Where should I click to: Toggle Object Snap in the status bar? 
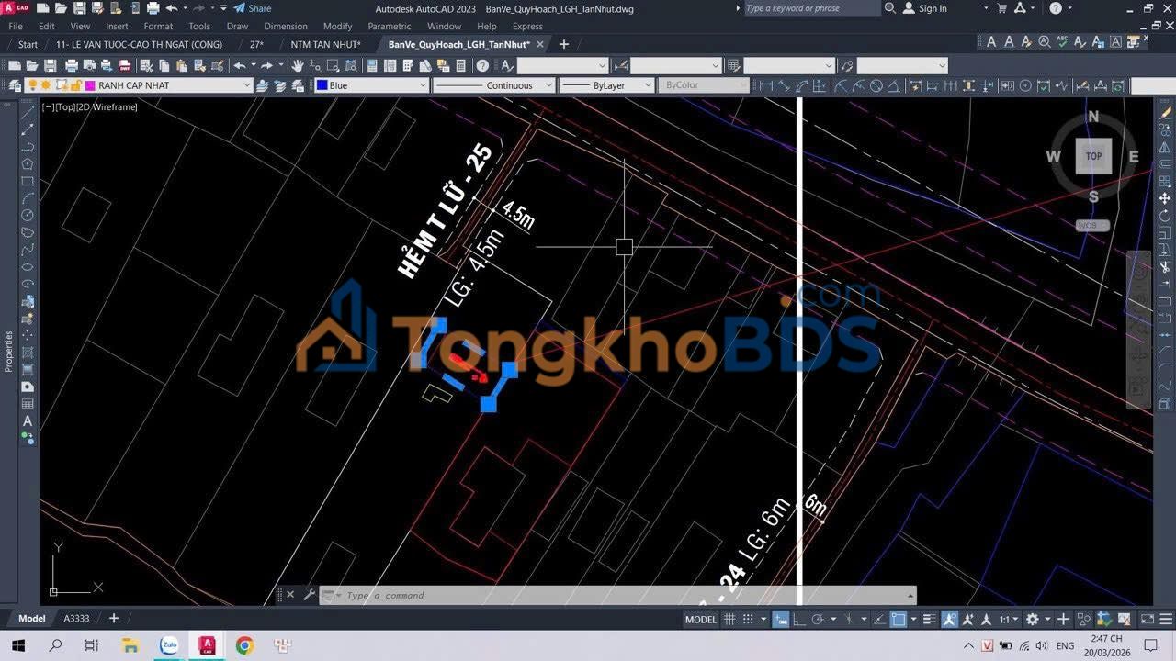897,619
